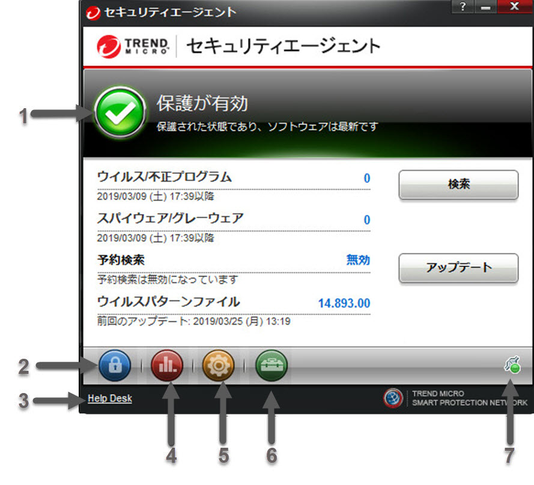Click the question mark help button

coord(463,6)
